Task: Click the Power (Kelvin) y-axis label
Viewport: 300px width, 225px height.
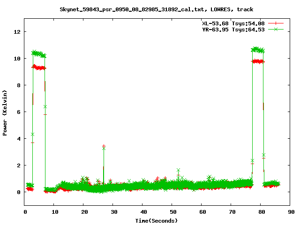Action: (5, 113)
